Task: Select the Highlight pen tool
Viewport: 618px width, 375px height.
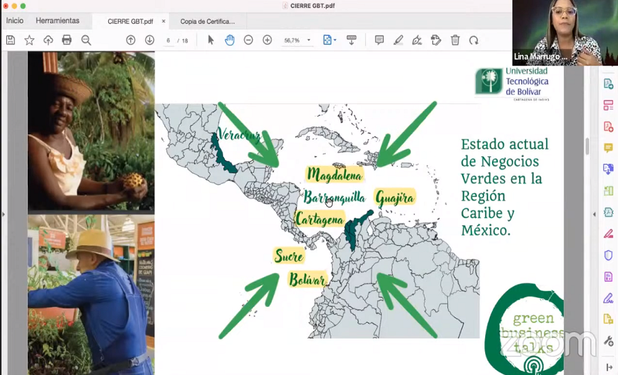Action: 398,40
